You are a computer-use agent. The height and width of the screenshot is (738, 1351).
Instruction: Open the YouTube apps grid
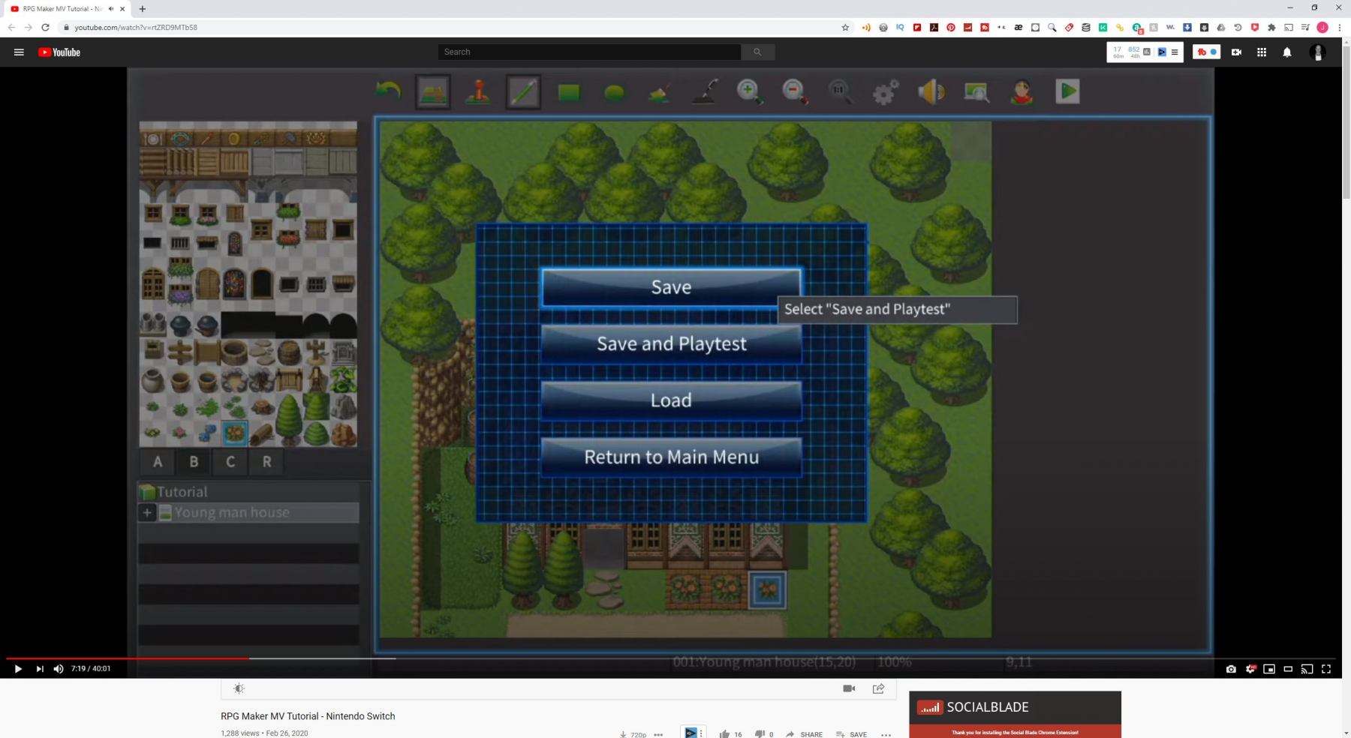(x=1262, y=52)
